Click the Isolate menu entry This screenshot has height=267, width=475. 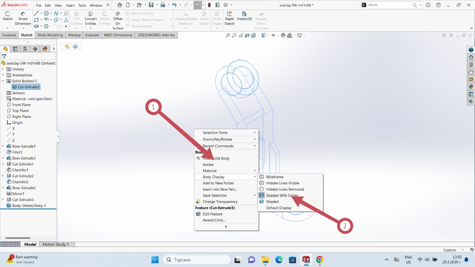coord(208,165)
